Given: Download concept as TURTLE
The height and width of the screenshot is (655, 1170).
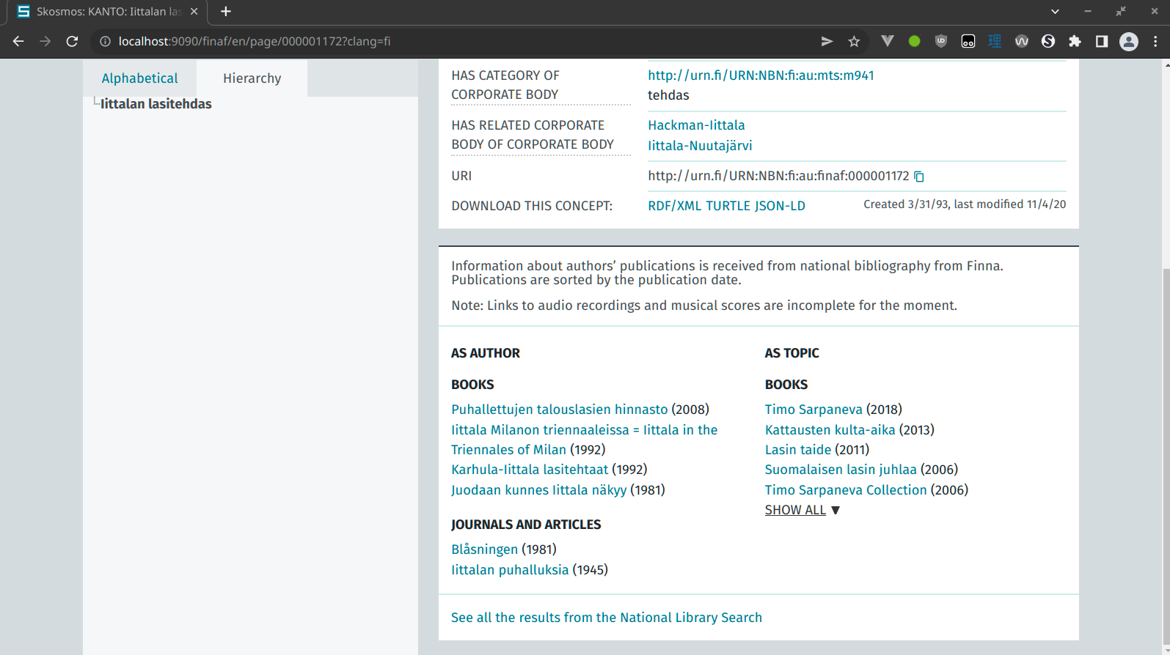Looking at the screenshot, I should tap(728, 206).
